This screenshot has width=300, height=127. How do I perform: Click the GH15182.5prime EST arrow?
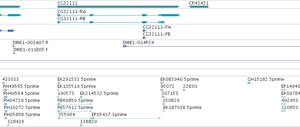pos(249,83)
